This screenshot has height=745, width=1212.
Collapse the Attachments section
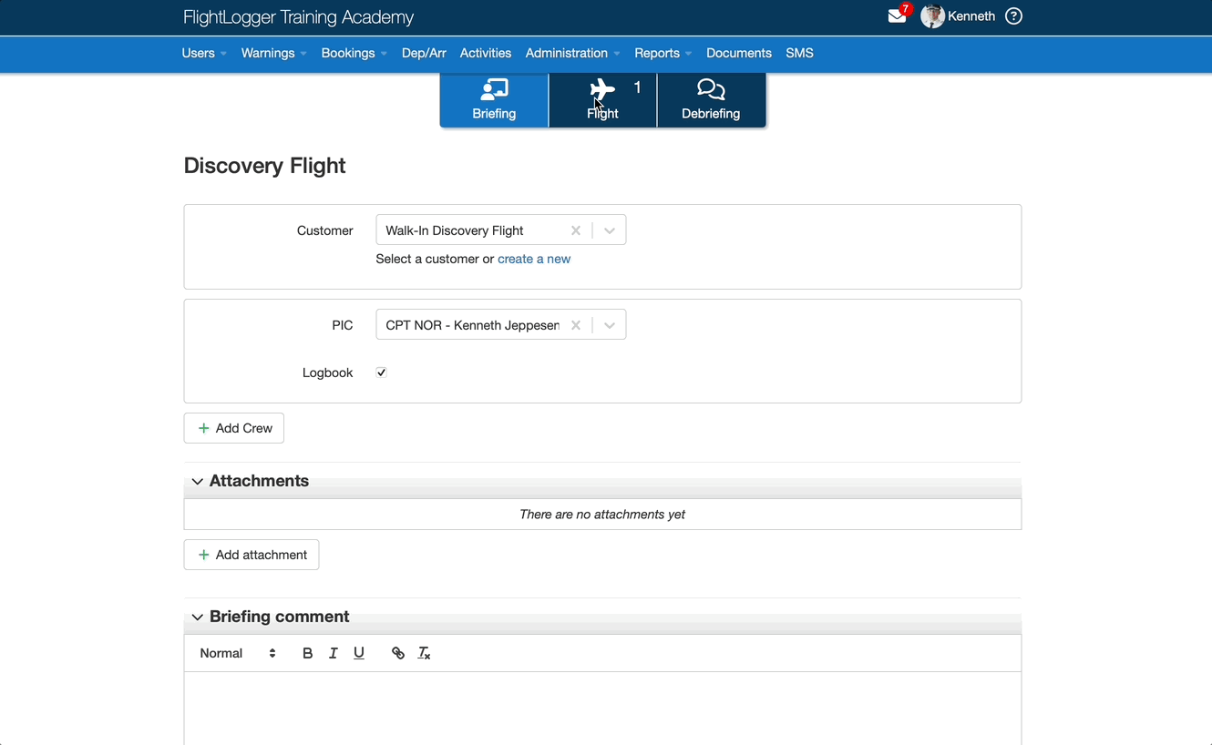click(197, 481)
